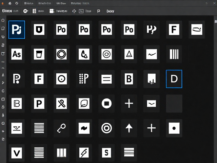
Task: Select the empty gray placeholder tile
Action: click(174, 104)
